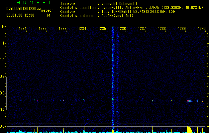
Task: Click the 0.6 kHz frequency axis label
Action: 3,126
